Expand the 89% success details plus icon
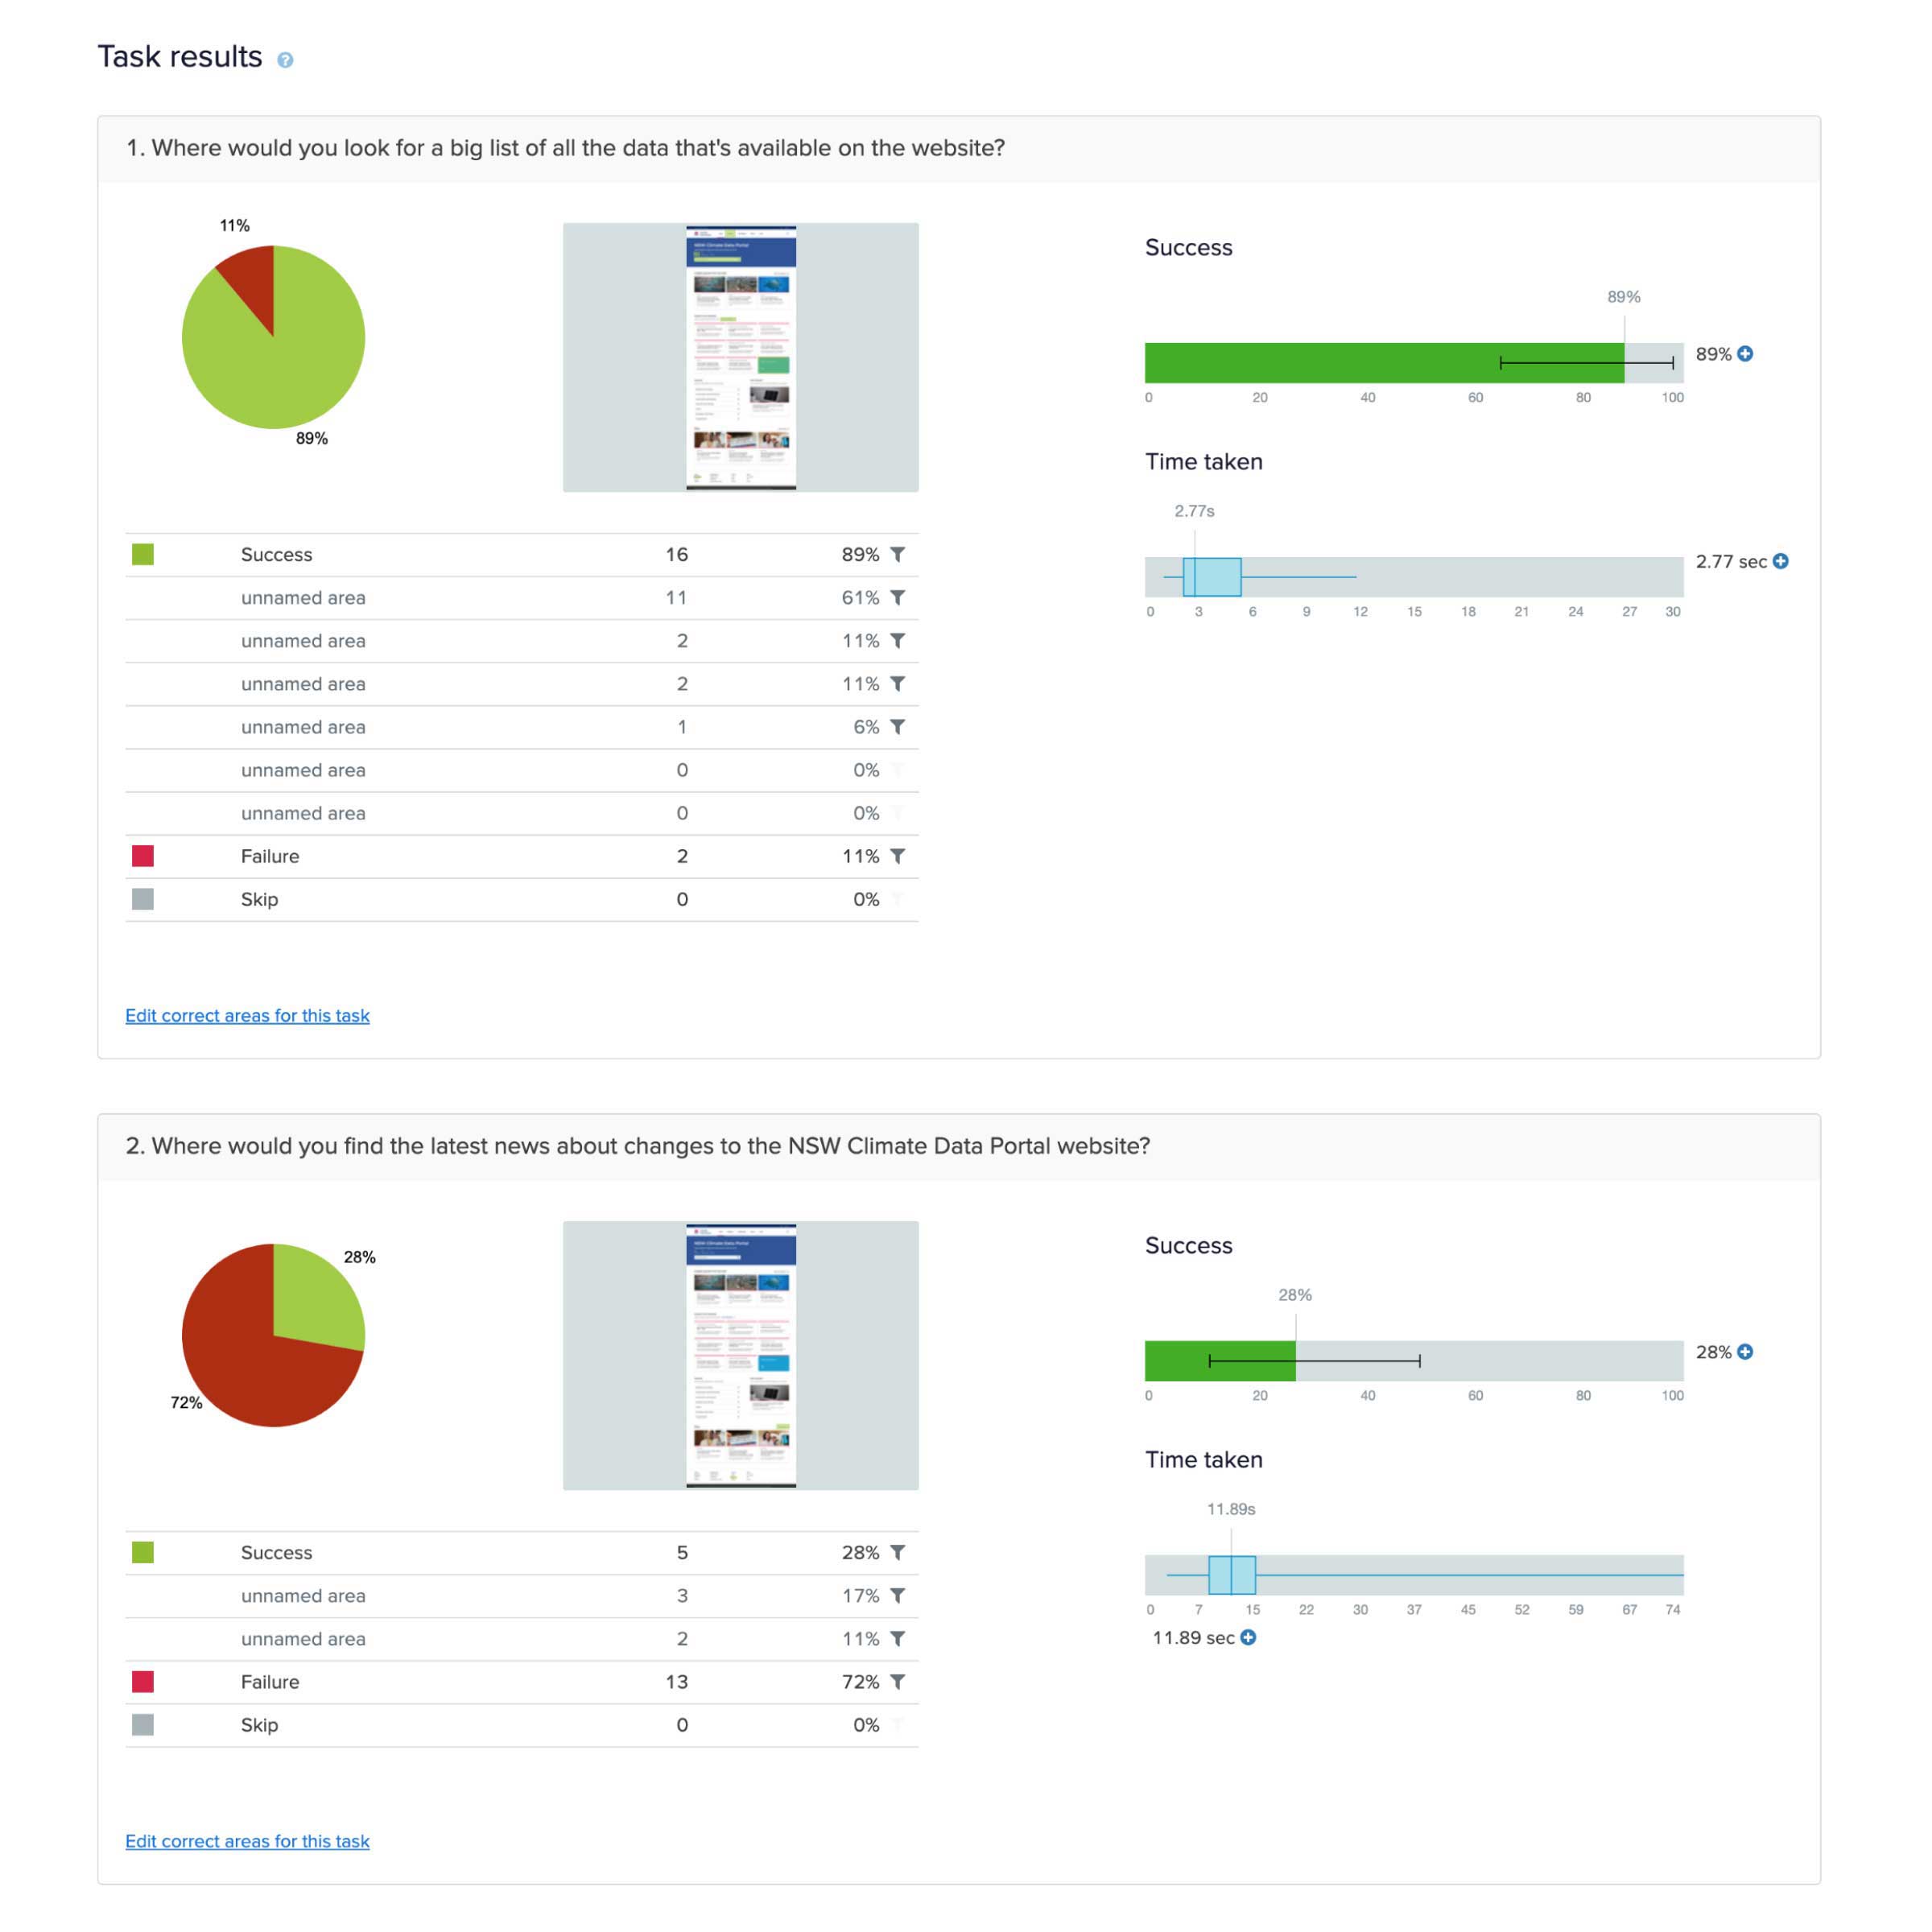This screenshot has width=1932, height=1932. click(1745, 354)
